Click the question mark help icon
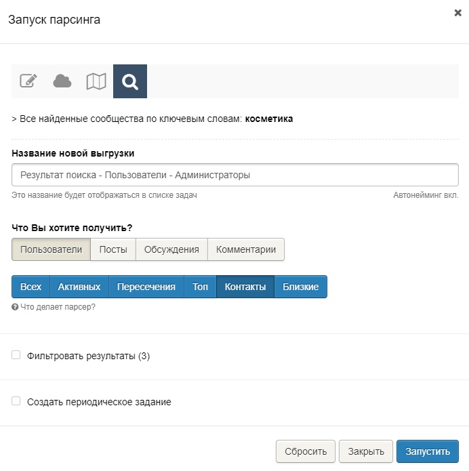The width and height of the screenshot is (469, 471). [15, 307]
